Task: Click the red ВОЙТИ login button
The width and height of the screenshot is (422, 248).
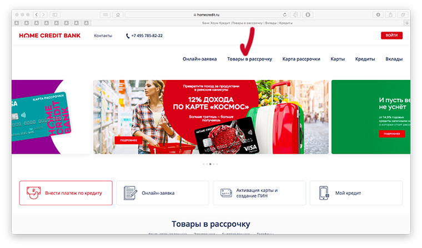Action: tap(391, 36)
